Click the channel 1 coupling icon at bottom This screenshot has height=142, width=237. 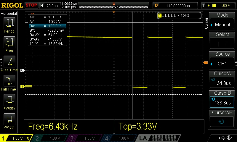[x=11, y=138]
